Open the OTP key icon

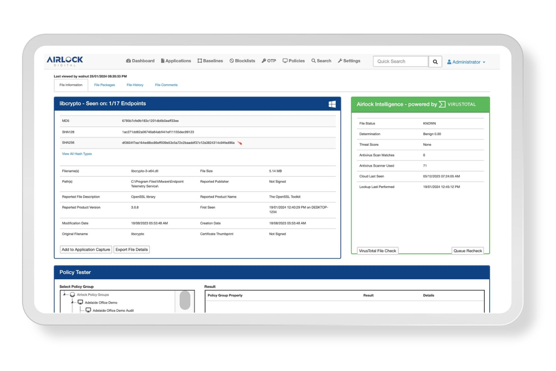tap(264, 61)
